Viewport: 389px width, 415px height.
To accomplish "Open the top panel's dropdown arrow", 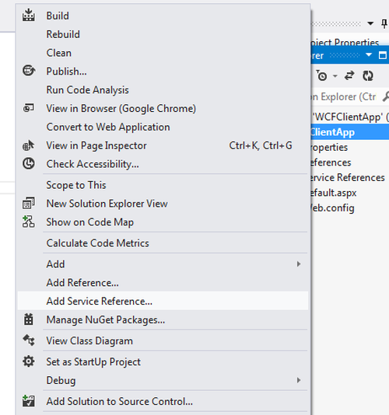I will (370, 23).
